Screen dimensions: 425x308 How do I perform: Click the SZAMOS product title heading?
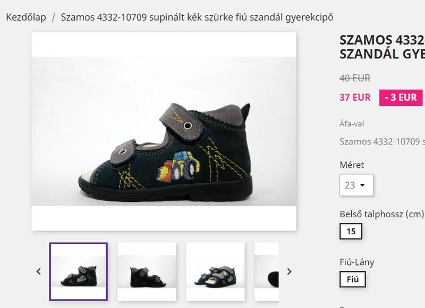tap(381, 47)
